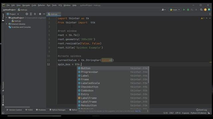Open the Run menu
Image resolution: width=213 pixels, height=119 pixels.
[x=49, y=5]
